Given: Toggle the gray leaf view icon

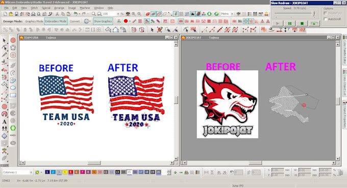Looking at the screenshot, I should 154,14.
